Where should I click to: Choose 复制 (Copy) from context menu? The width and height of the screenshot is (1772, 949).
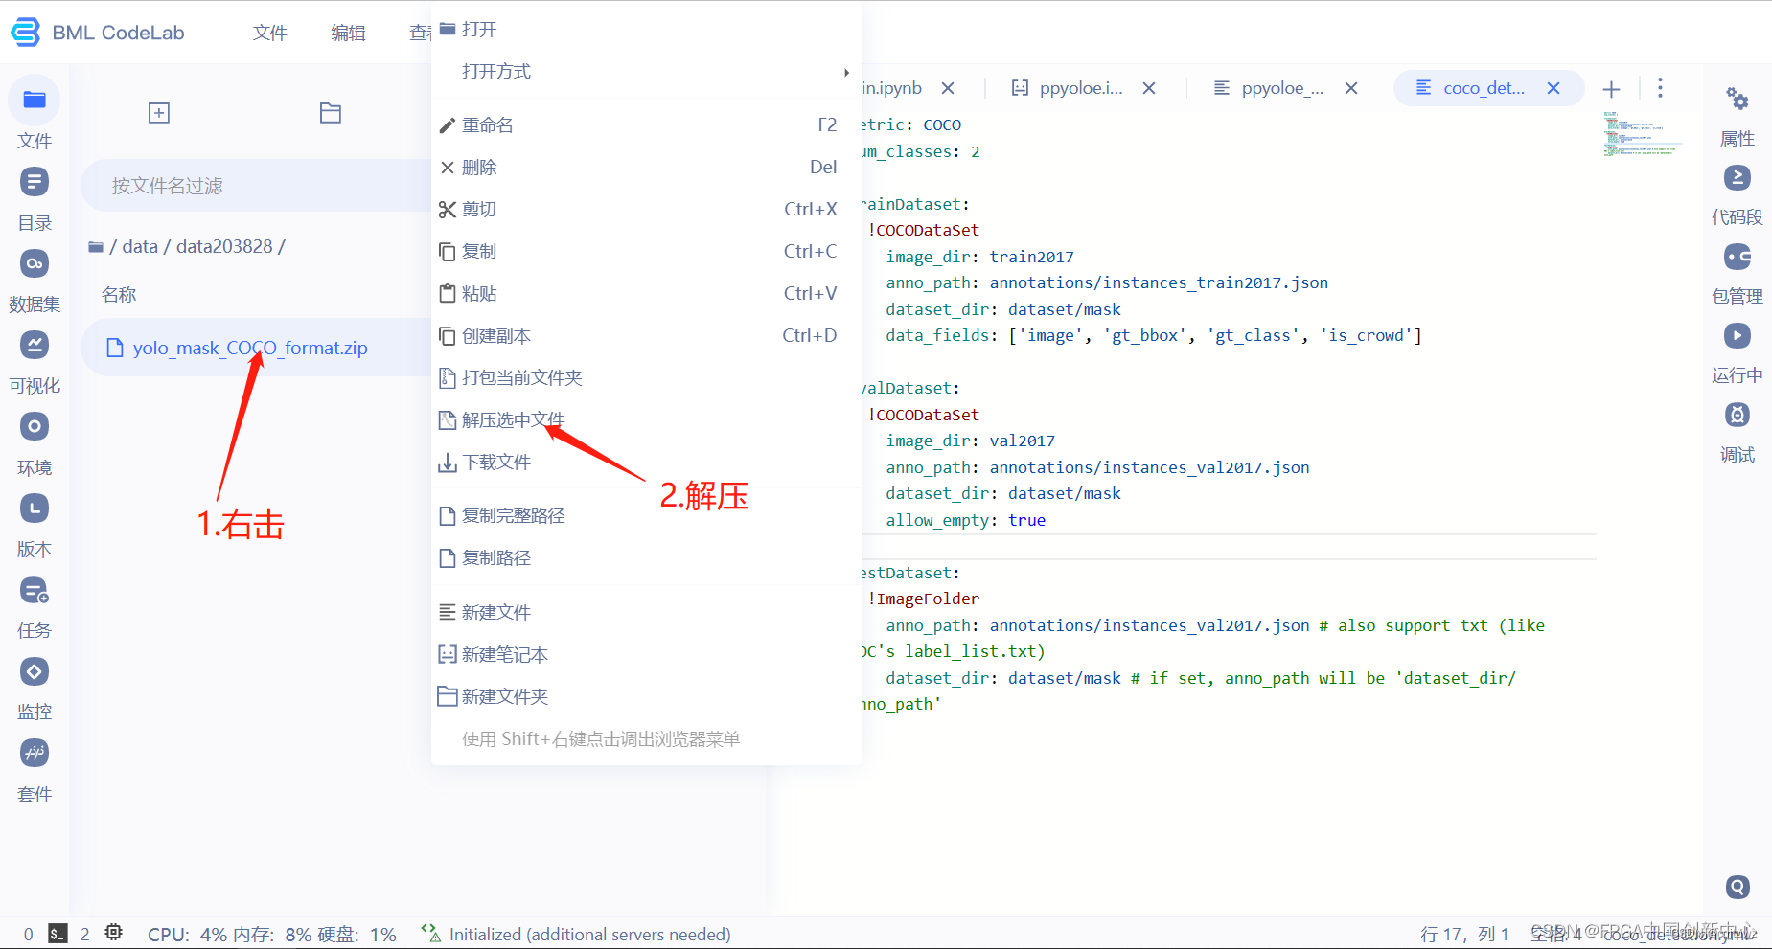click(646, 252)
